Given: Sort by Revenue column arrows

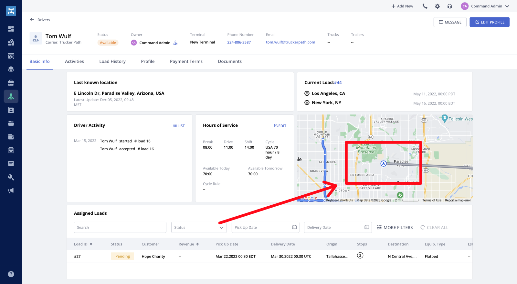Looking at the screenshot, I should click(197, 244).
